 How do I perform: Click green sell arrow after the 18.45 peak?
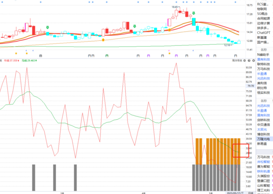tap(194, 13)
